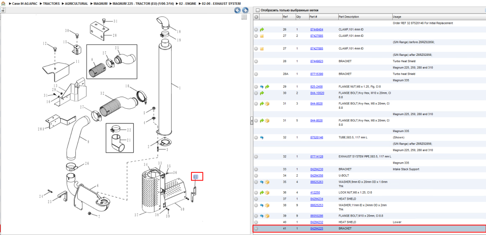Open MAGNUM 225 - TRACTOR (EU) breadcrumb
The height and width of the screenshot is (235, 486).
tap(142, 3)
